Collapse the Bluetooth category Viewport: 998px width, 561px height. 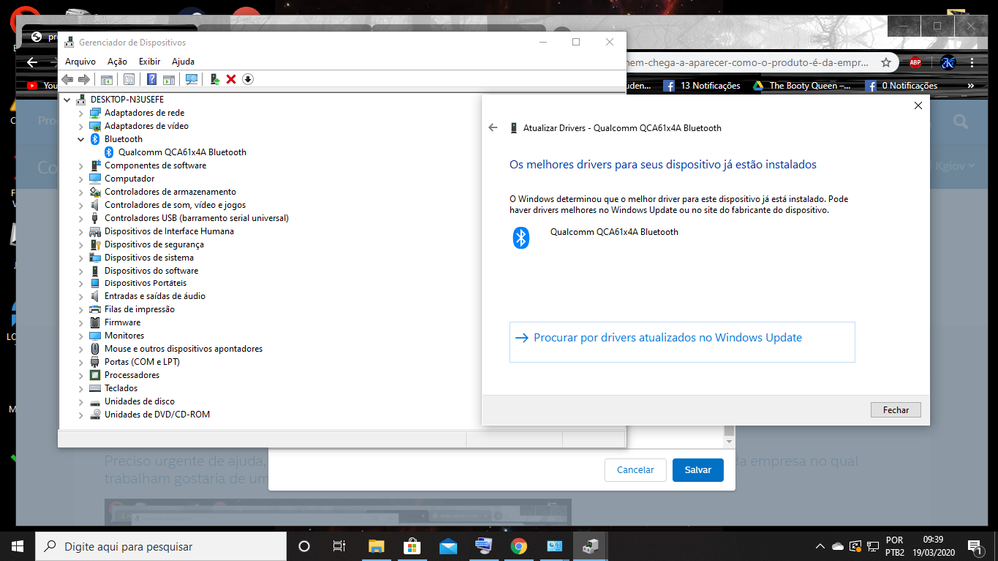(x=81, y=139)
